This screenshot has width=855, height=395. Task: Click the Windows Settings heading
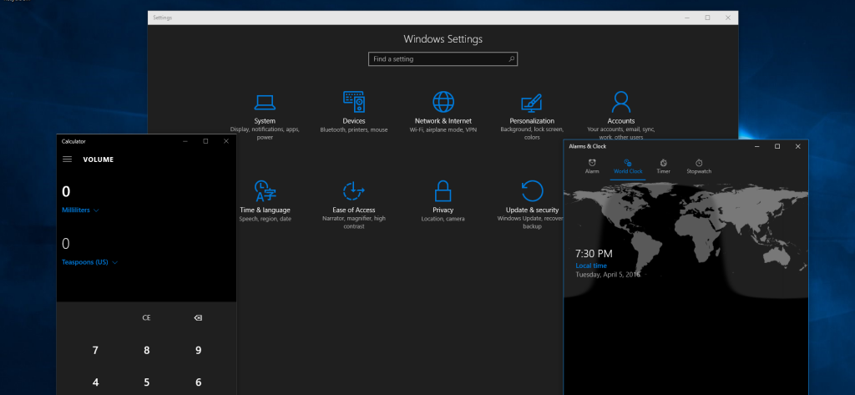[443, 39]
